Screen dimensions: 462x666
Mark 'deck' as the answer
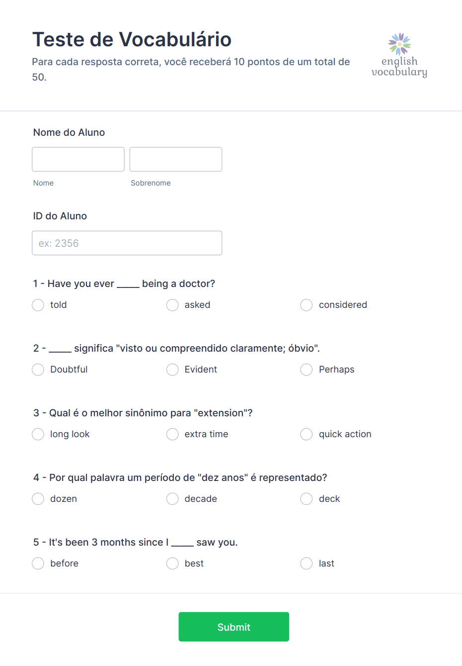coord(307,499)
